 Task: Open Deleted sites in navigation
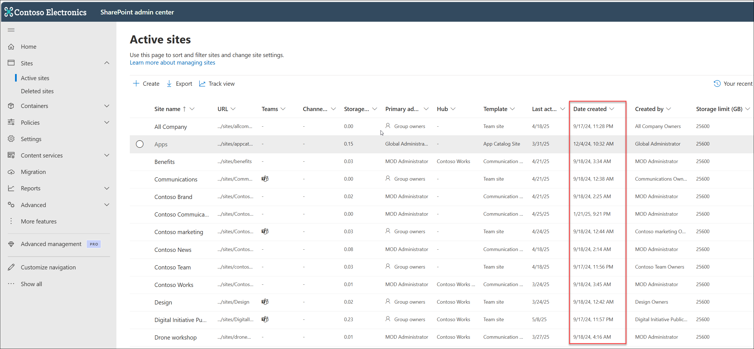(x=37, y=91)
